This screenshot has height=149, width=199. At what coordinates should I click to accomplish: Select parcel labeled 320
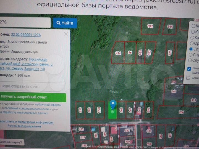127,142
